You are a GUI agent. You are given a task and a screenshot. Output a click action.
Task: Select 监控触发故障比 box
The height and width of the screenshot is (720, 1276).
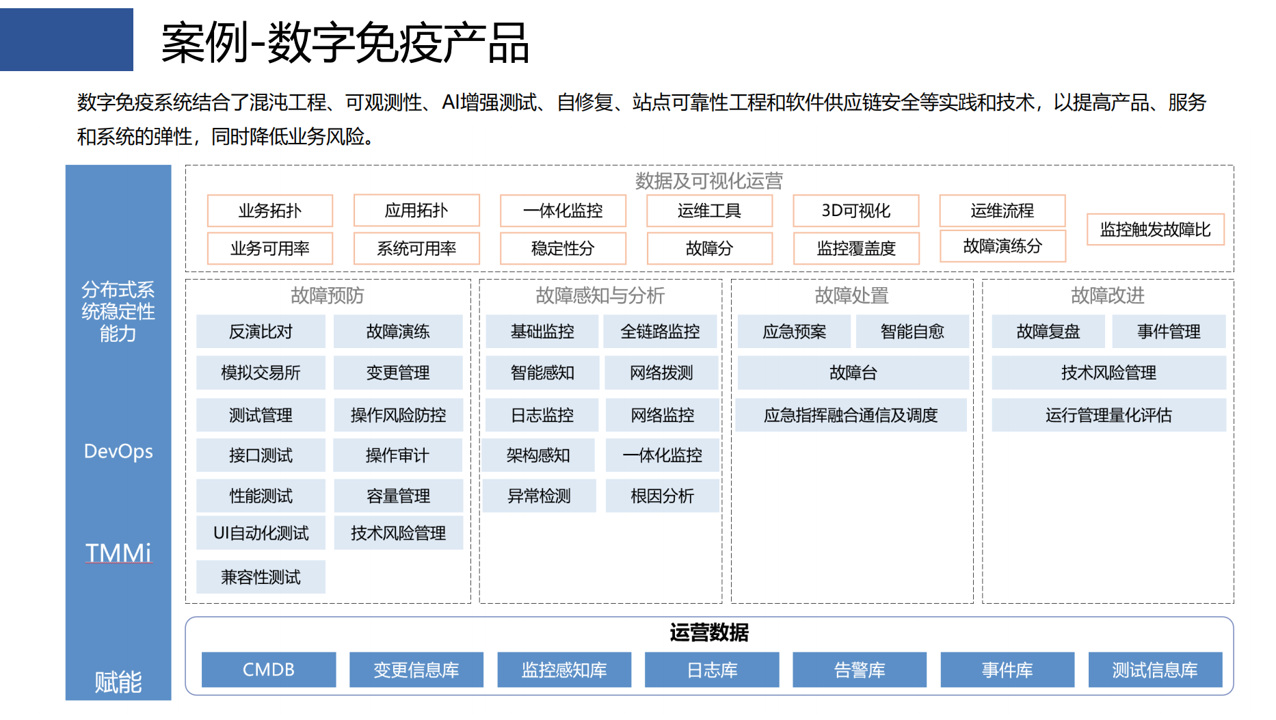(x=1155, y=230)
